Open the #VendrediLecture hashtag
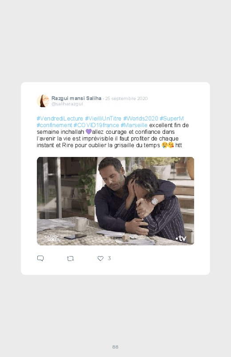This screenshot has height=357, width=231. pyautogui.click(x=60, y=118)
